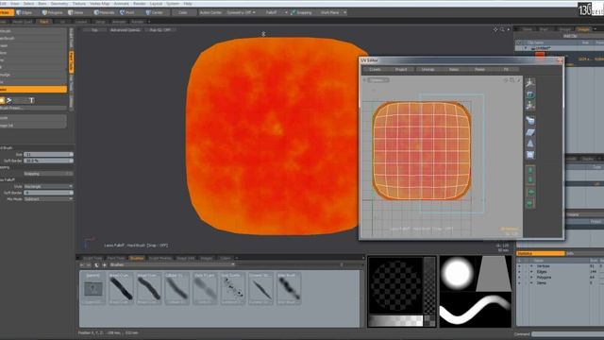Click the Command input field
This screenshot has width=604, height=340.
[x=568, y=334]
